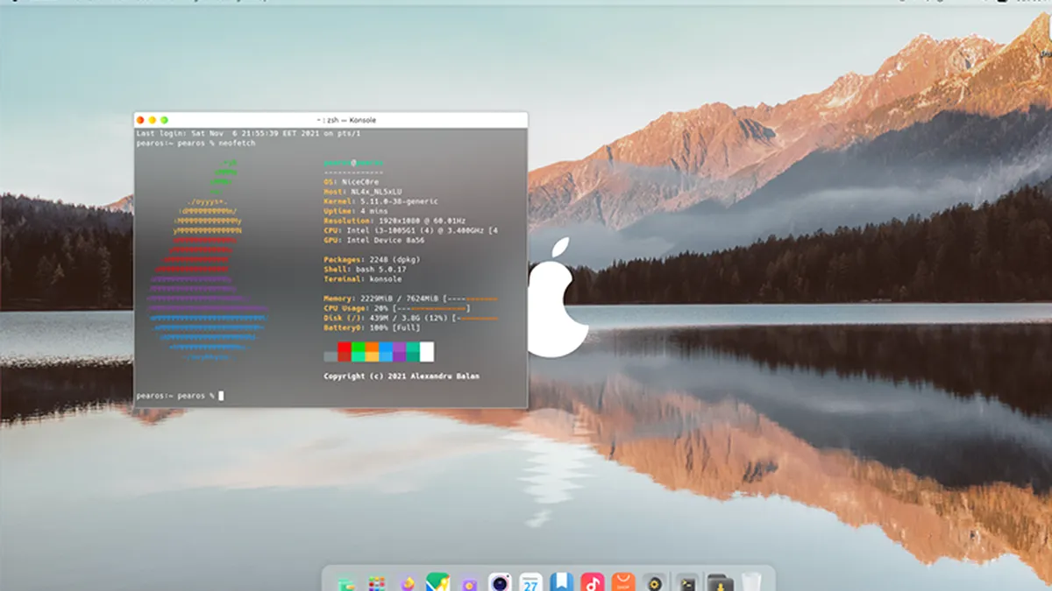
Task: Click the "Memory: 2229MiB / 7624MiB" line
Action: (x=410, y=299)
